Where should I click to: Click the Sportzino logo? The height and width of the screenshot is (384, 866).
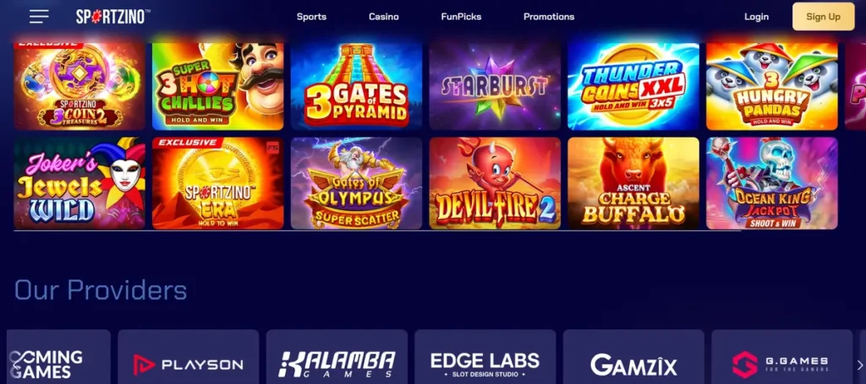[113, 17]
